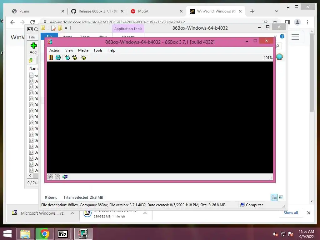
Task: Open the View menu in 86Box
Action: tap(69, 50)
